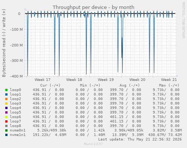Click the Week 20 axis label
This screenshot has width=187, height=148.
click(137, 80)
